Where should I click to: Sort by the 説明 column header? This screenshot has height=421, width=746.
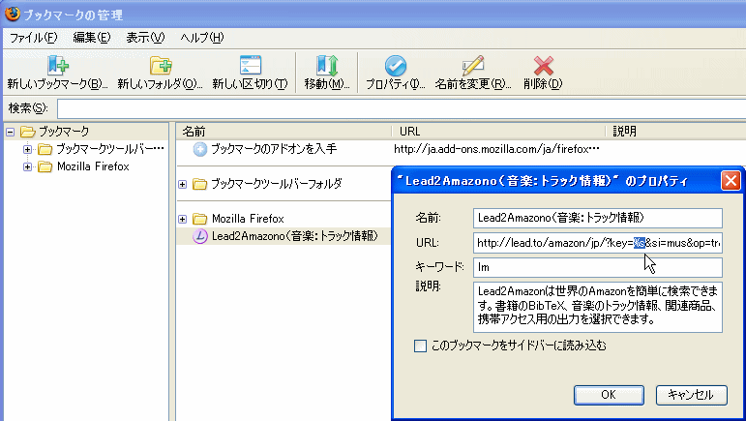[675, 132]
